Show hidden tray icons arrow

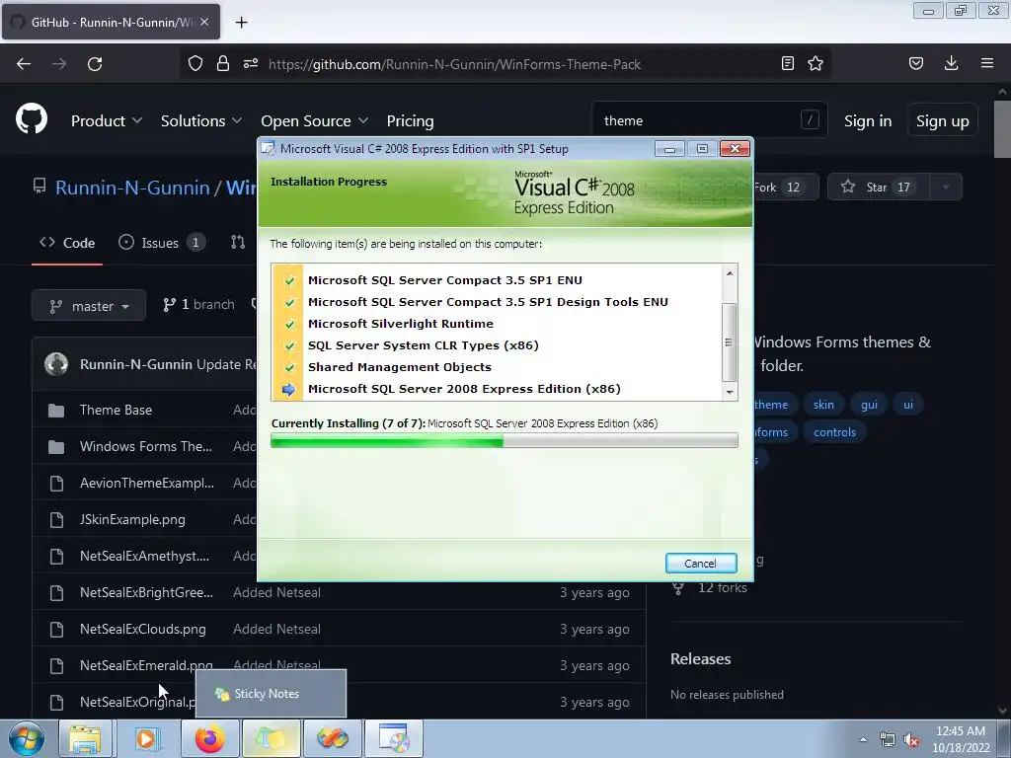pos(863,739)
